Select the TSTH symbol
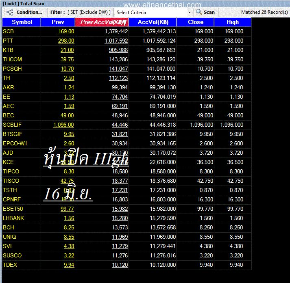The width and height of the screenshot is (290, 283). pos(10,190)
